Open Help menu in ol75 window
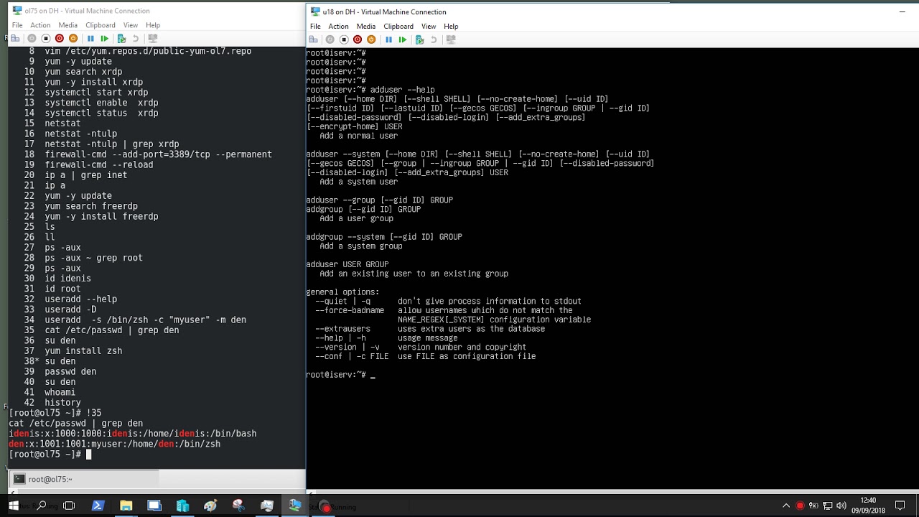Image resolution: width=919 pixels, height=517 pixels. tap(153, 25)
